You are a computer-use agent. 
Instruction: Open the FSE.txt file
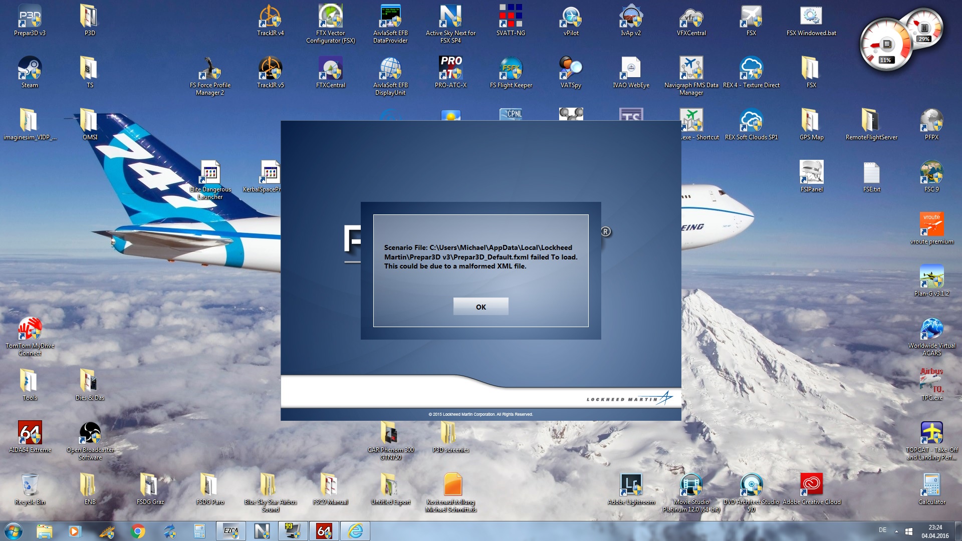(x=871, y=176)
